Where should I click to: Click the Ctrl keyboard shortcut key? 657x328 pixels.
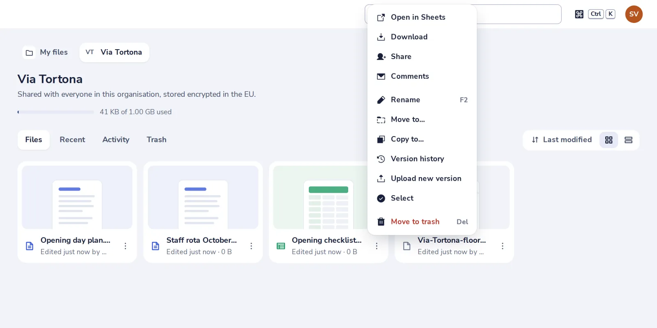596,14
